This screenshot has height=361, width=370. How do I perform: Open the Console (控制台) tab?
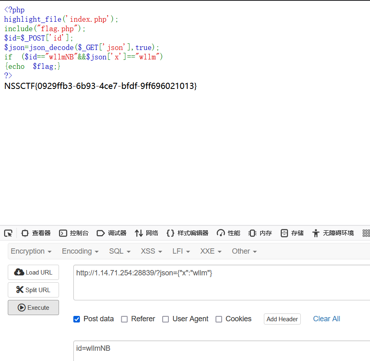click(x=74, y=233)
